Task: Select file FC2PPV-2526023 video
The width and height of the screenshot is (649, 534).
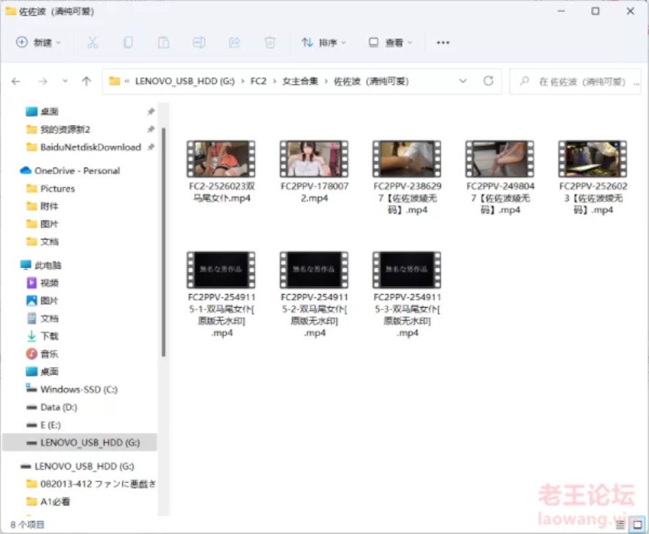Action: 593,178
